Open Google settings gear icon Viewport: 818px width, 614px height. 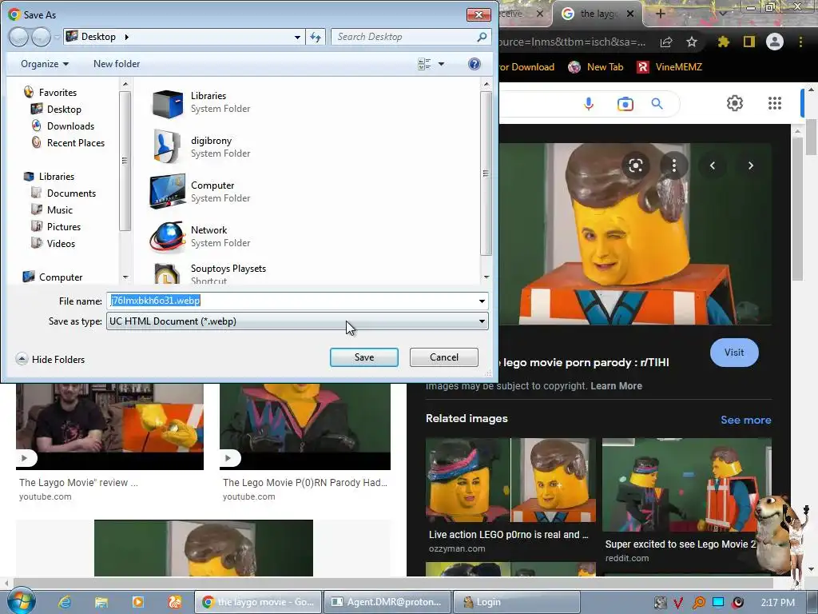coord(735,103)
